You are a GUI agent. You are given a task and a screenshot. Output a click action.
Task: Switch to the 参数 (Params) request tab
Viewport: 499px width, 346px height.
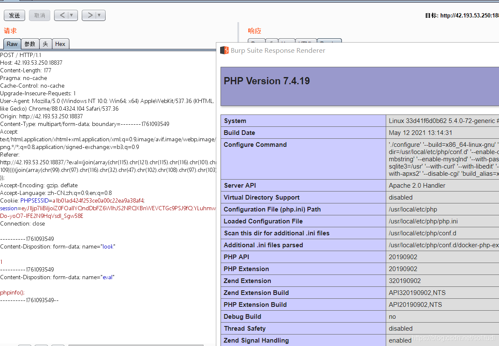pyautogui.click(x=30, y=44)
